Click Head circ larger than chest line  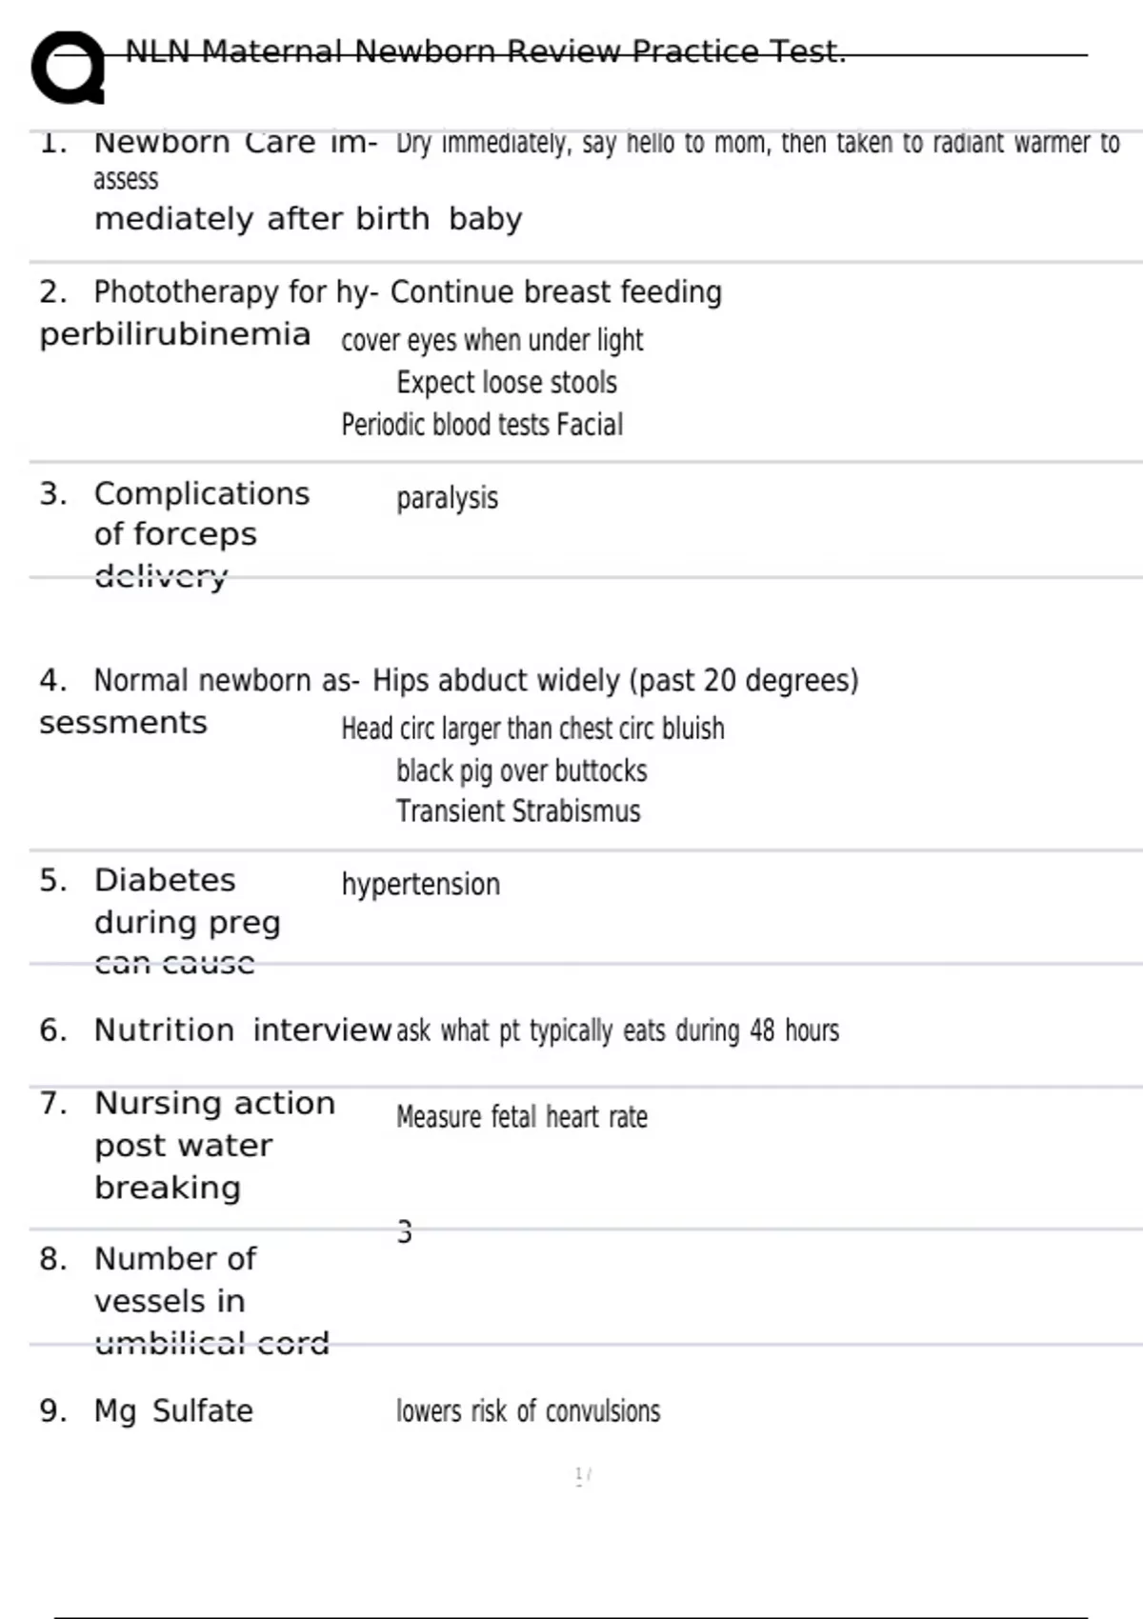coord(532,729)
